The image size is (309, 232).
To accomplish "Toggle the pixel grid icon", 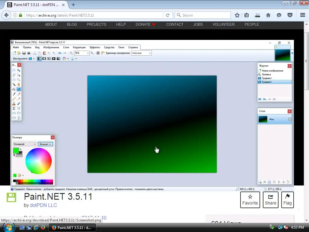I will click(x=98, y=53).
